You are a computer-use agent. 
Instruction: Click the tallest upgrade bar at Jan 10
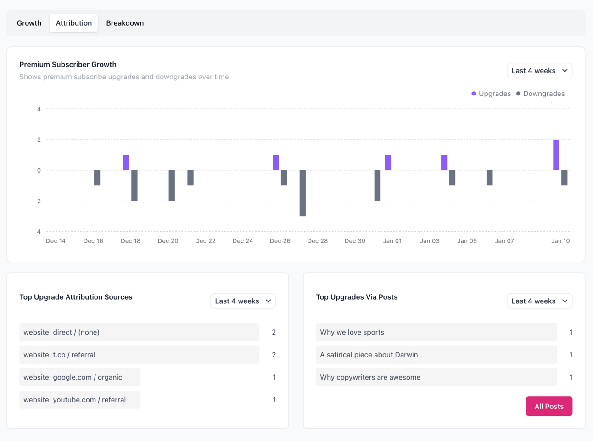(556, 155)
